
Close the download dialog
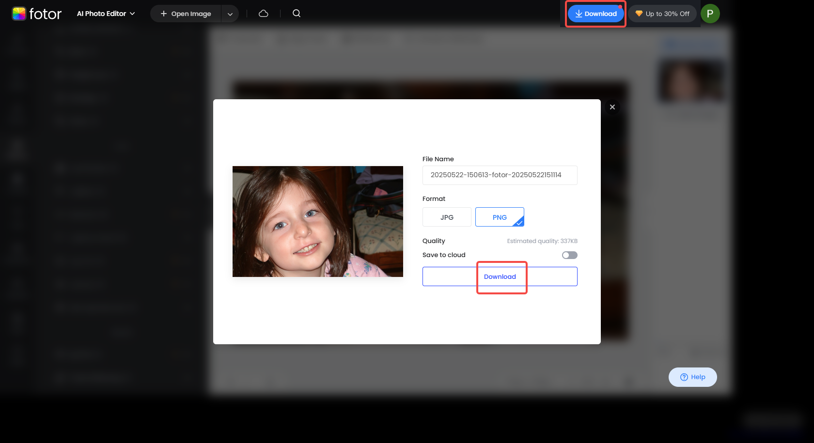coord(612,107)
